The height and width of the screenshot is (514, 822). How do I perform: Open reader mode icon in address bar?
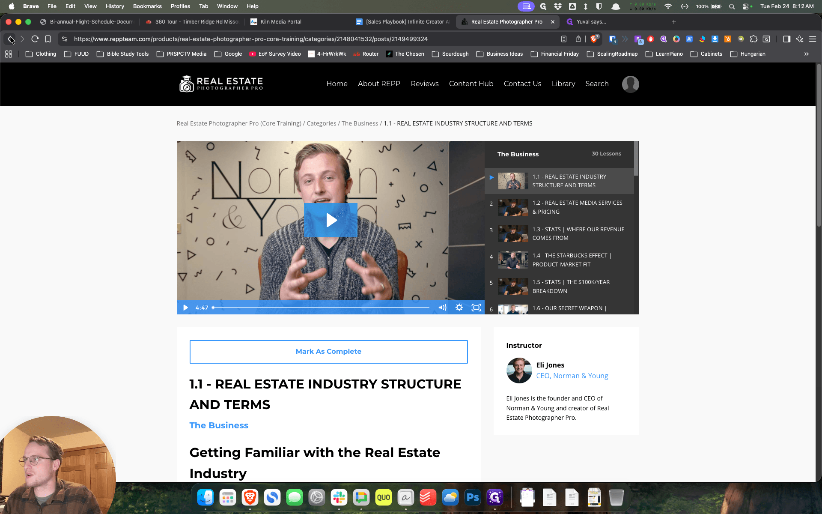[564, 39]
